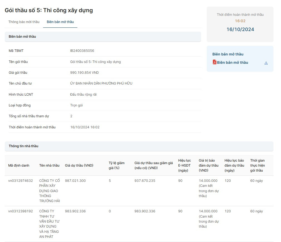281x242 pixels.
Task: Open the Biên bản mở thầu PDF link
Action: (x=232, y=63)
